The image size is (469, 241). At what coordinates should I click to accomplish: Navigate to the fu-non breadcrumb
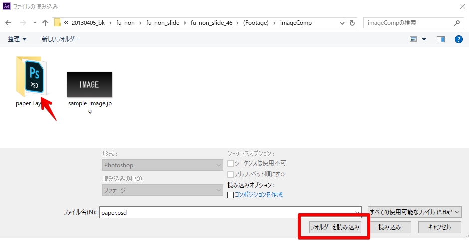tap(125, 23)
